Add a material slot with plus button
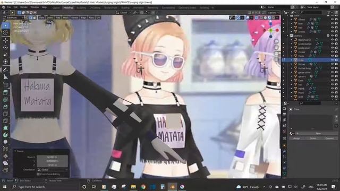Screen dimensions: 340x191 point(336,117)
